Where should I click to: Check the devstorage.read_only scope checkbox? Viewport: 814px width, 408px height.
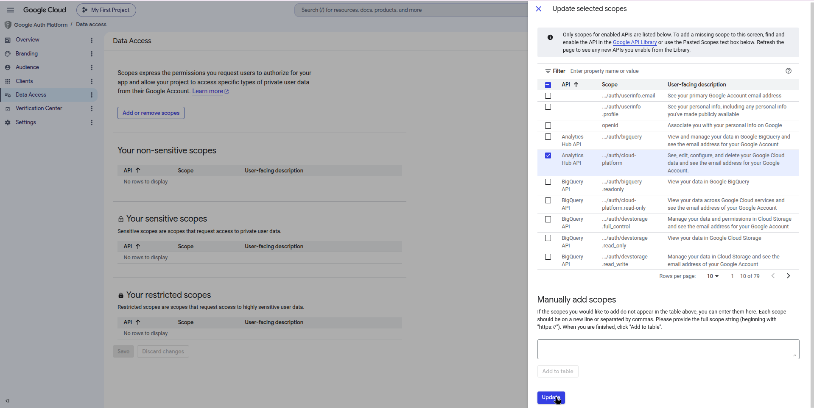point(548,238)
